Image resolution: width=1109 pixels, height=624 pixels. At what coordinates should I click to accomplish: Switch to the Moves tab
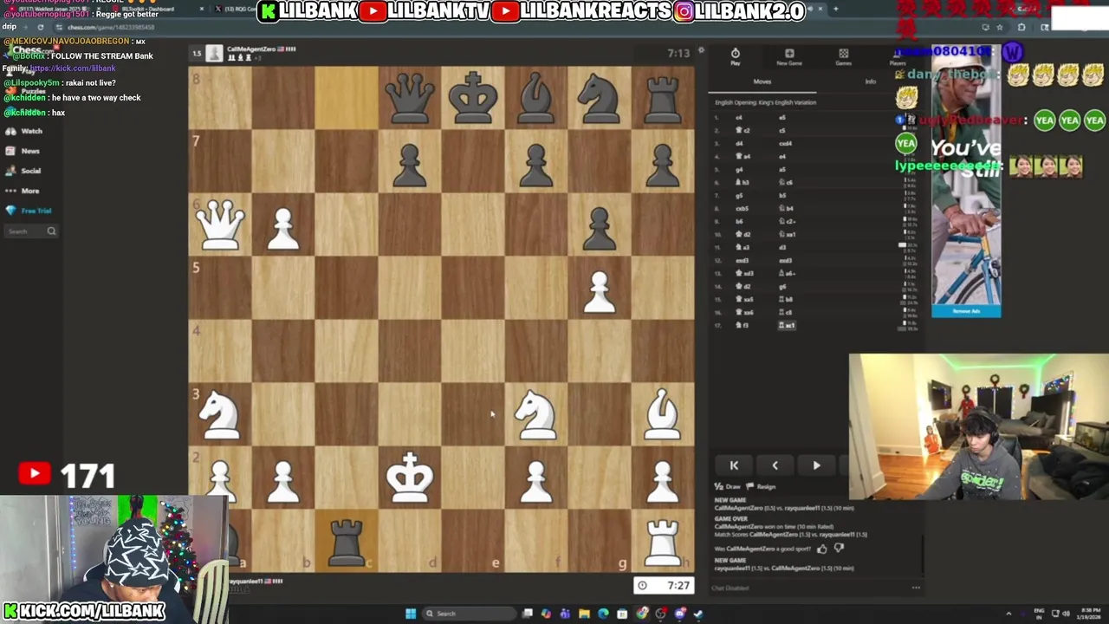pyautogui.click(x=762, y=81)
